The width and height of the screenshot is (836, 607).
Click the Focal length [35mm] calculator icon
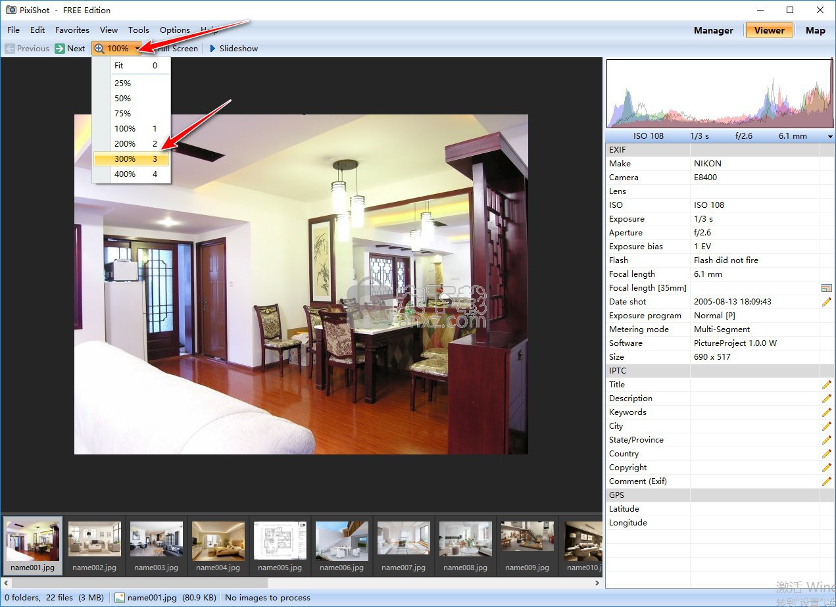click(x=827, y=288)
